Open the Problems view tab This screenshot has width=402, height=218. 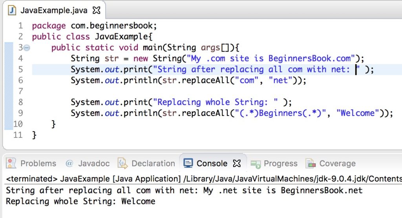pos(31,163)
